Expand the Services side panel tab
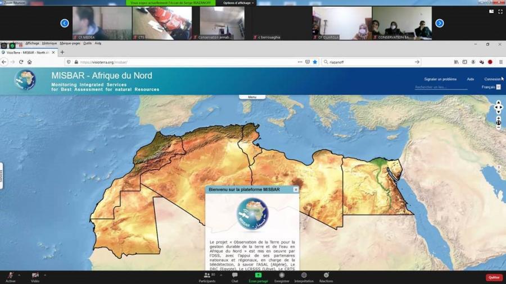Image resolution: width=506 pixels, height=284 pixels. click(1, 176)
